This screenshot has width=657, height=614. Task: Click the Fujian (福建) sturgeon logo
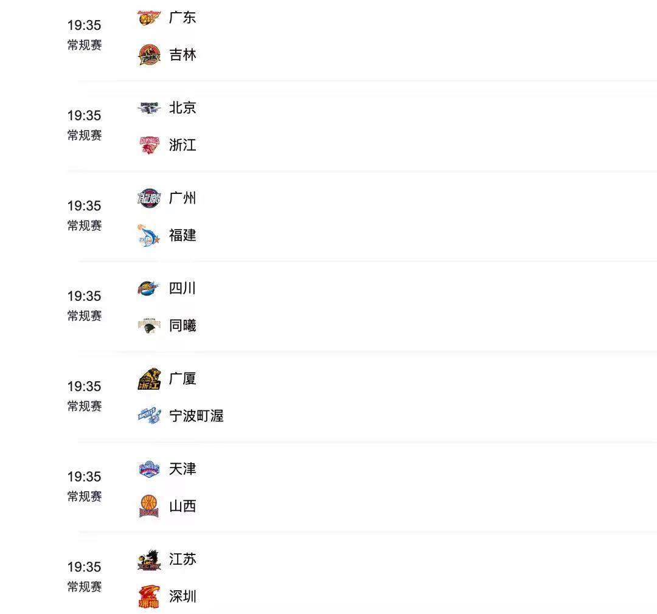pyautogui.click(x=149, y=235)
